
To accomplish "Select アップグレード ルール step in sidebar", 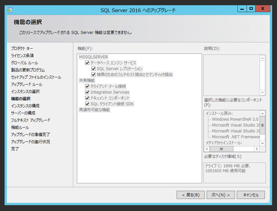I will pyautogui.click(x=26, y=85).
